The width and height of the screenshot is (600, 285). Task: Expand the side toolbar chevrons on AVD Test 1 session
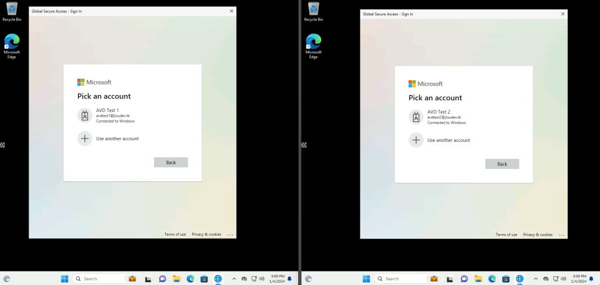2,145
